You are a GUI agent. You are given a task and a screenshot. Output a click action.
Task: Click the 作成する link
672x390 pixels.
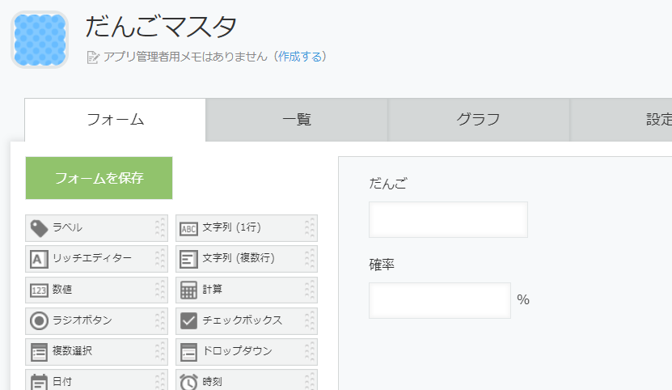pos(299,57)
